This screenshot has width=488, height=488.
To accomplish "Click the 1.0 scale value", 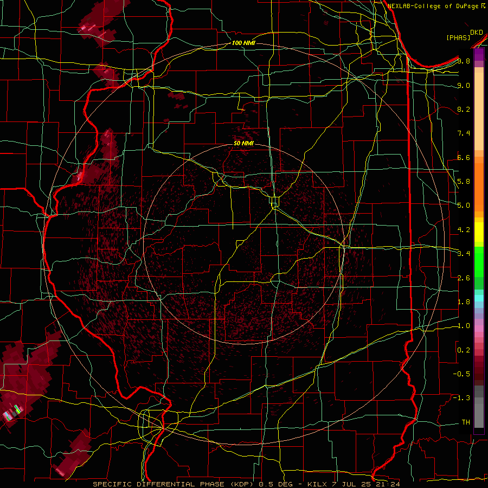I will (x=464, y=326).
